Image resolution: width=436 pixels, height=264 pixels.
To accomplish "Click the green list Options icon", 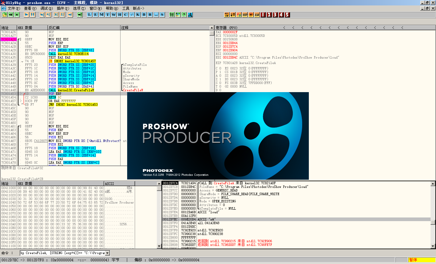I will click(x=172, y=14).
